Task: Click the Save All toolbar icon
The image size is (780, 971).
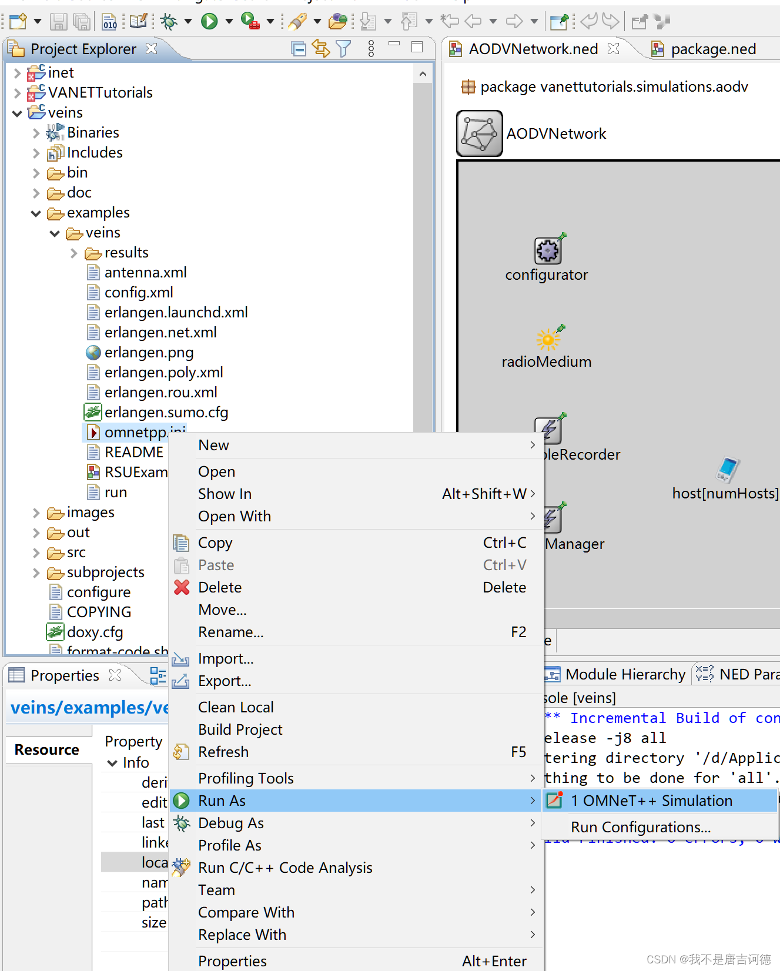Action: [82, 22]
